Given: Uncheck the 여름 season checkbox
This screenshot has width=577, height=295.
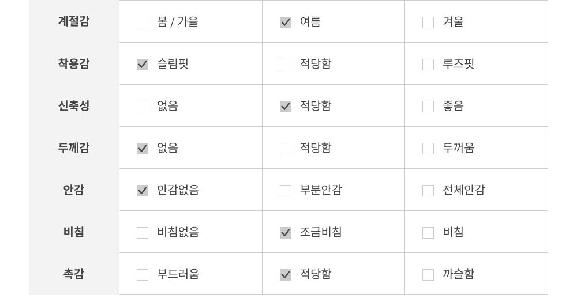Looking at the screenshot, I should coord(286,22).
